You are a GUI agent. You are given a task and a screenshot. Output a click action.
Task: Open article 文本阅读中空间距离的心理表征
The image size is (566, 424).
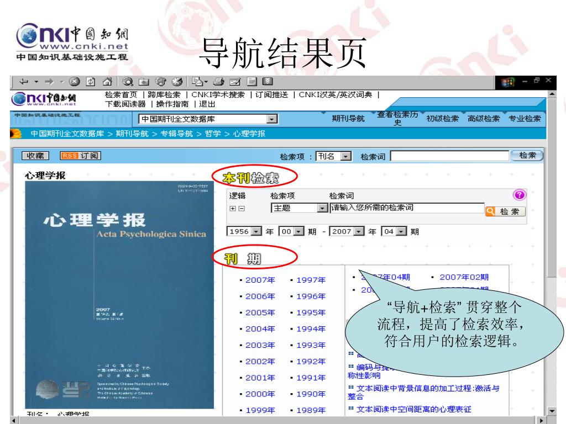[x=413, y=409]
